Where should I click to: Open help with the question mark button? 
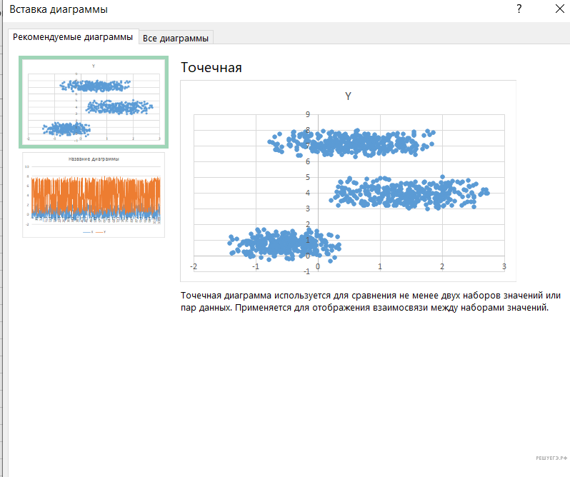coord(519,9)
